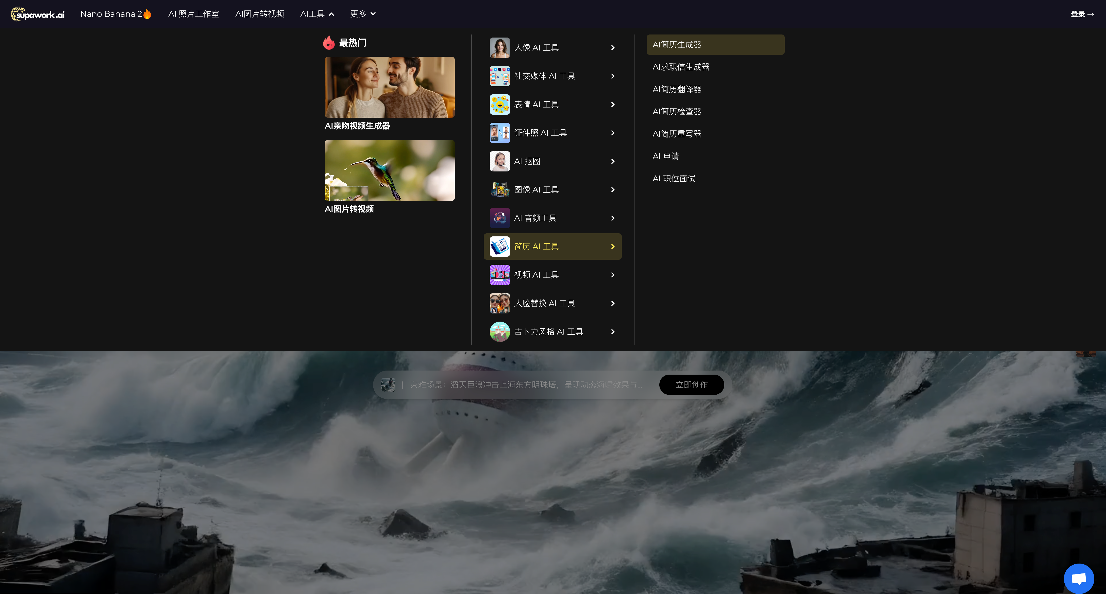Click the 人脸替换 AI 工具 icon
Viewport: 1106px width, 594px height.
point(499,303)
